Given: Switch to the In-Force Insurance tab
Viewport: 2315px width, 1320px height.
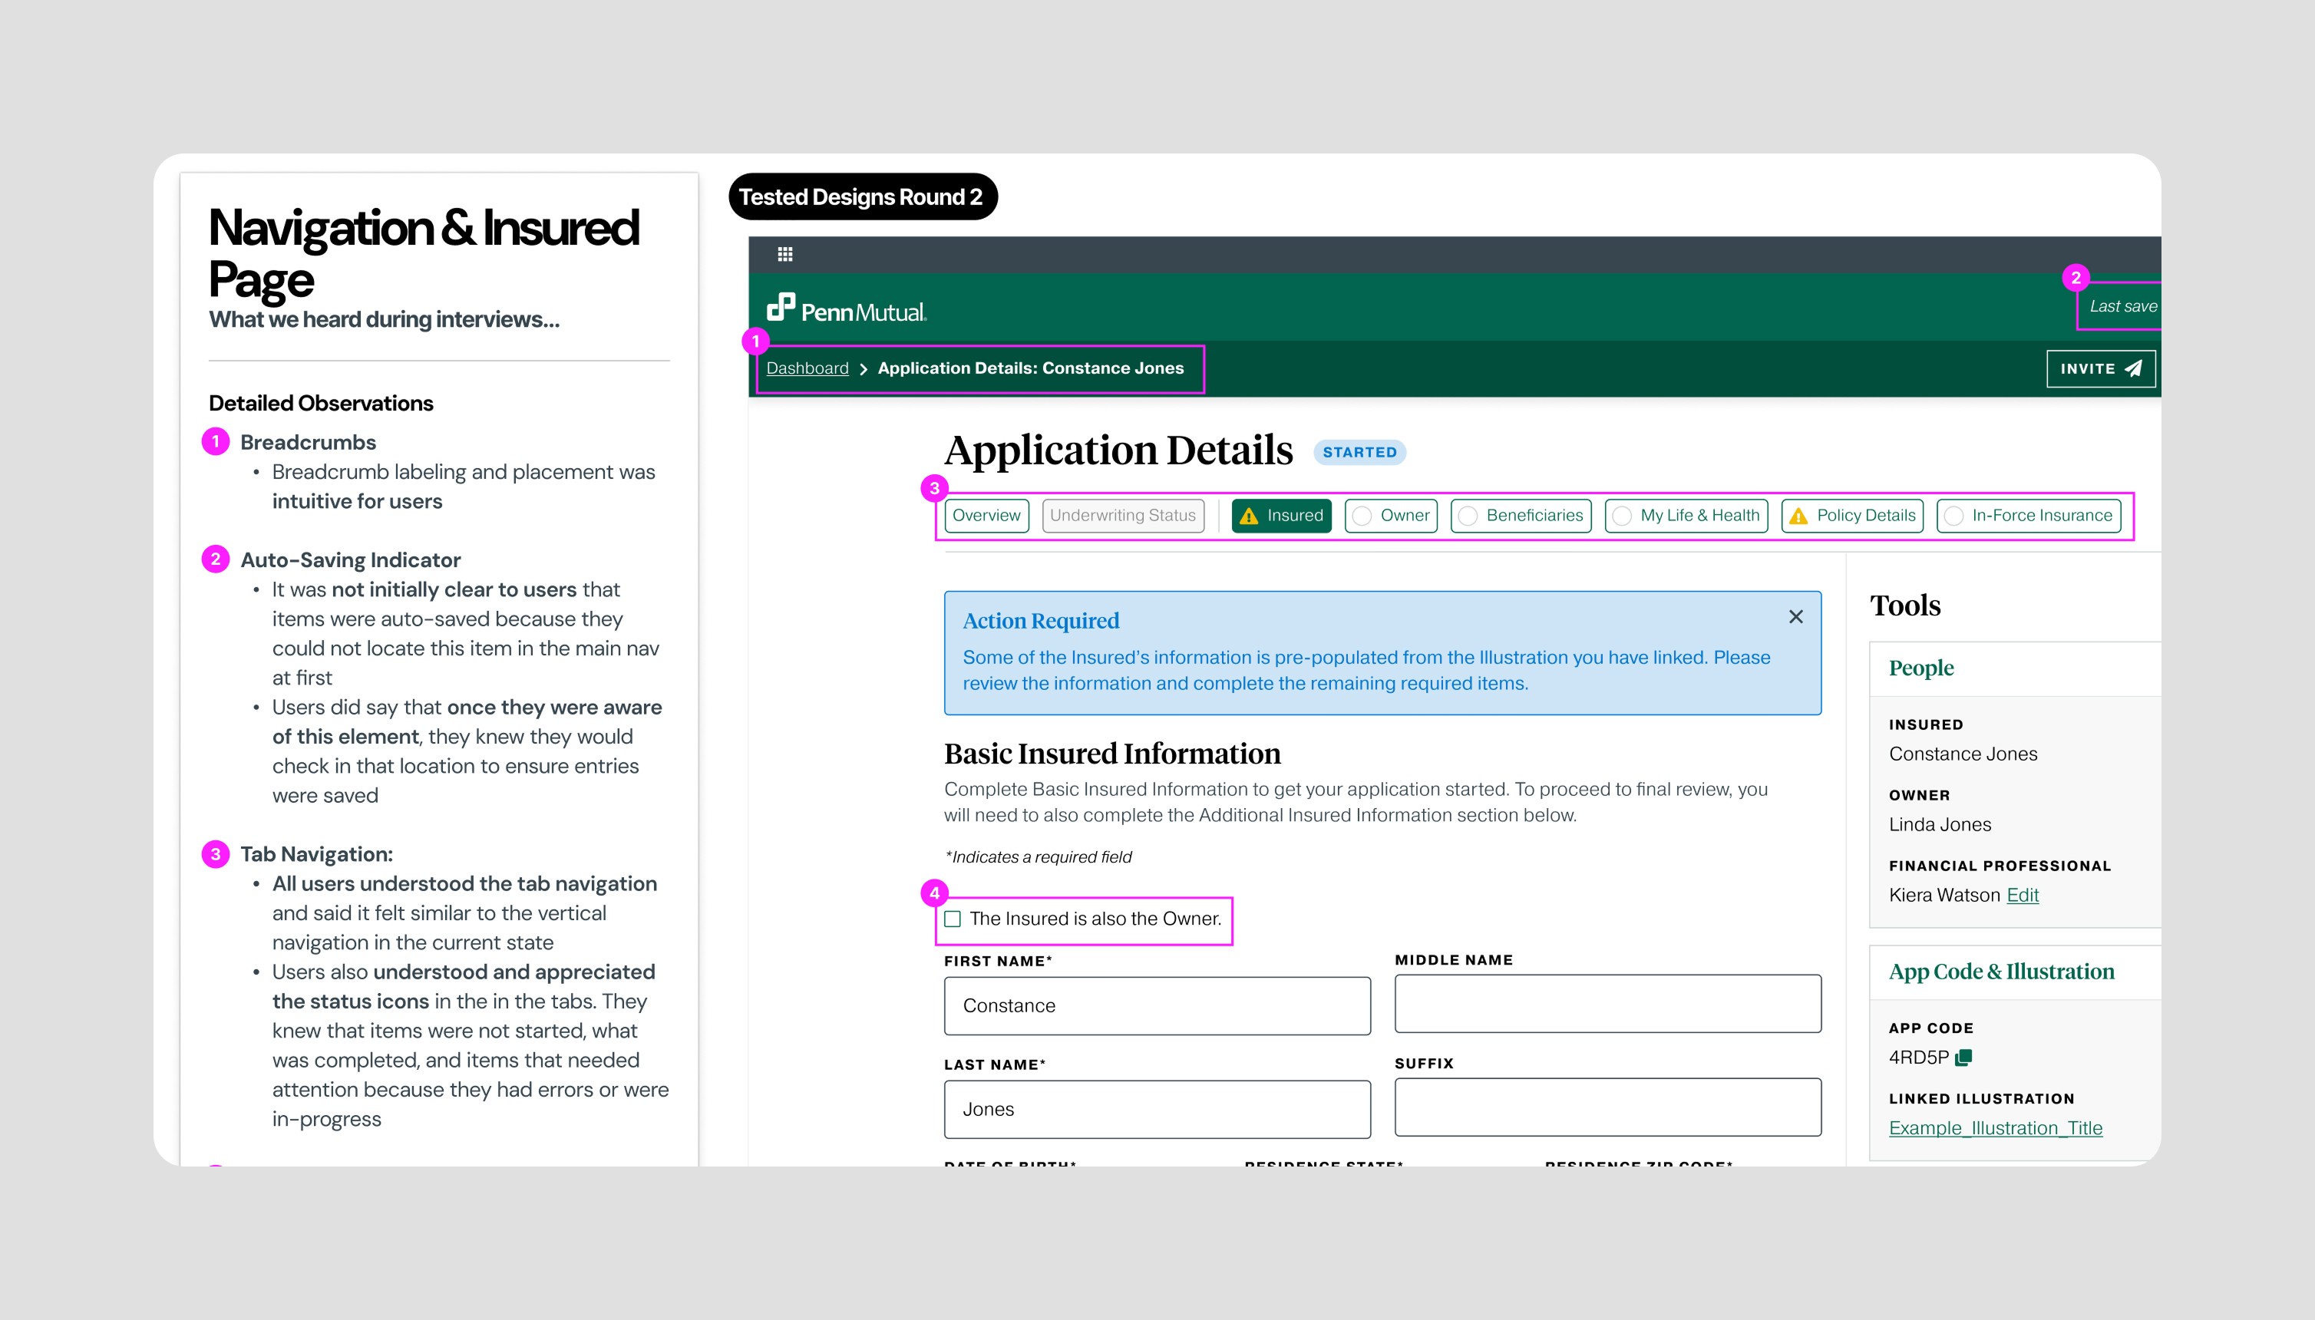Looking at the screenshot, I should click(x=2029, y=516).
